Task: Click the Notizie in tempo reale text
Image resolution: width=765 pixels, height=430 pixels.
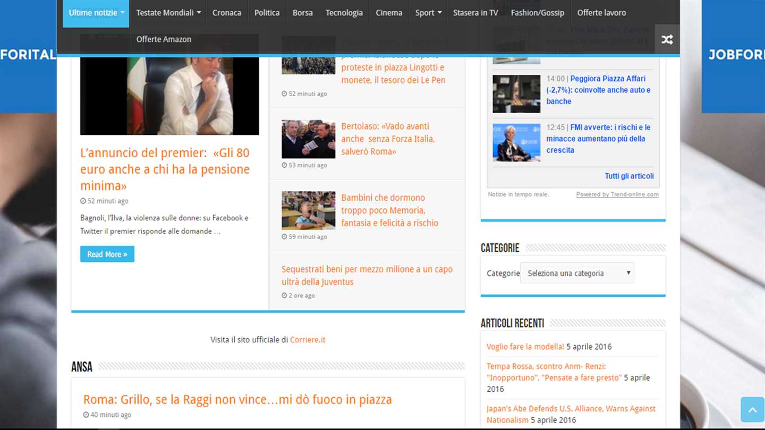Action: pyautogui.click(x=518, y=194)
